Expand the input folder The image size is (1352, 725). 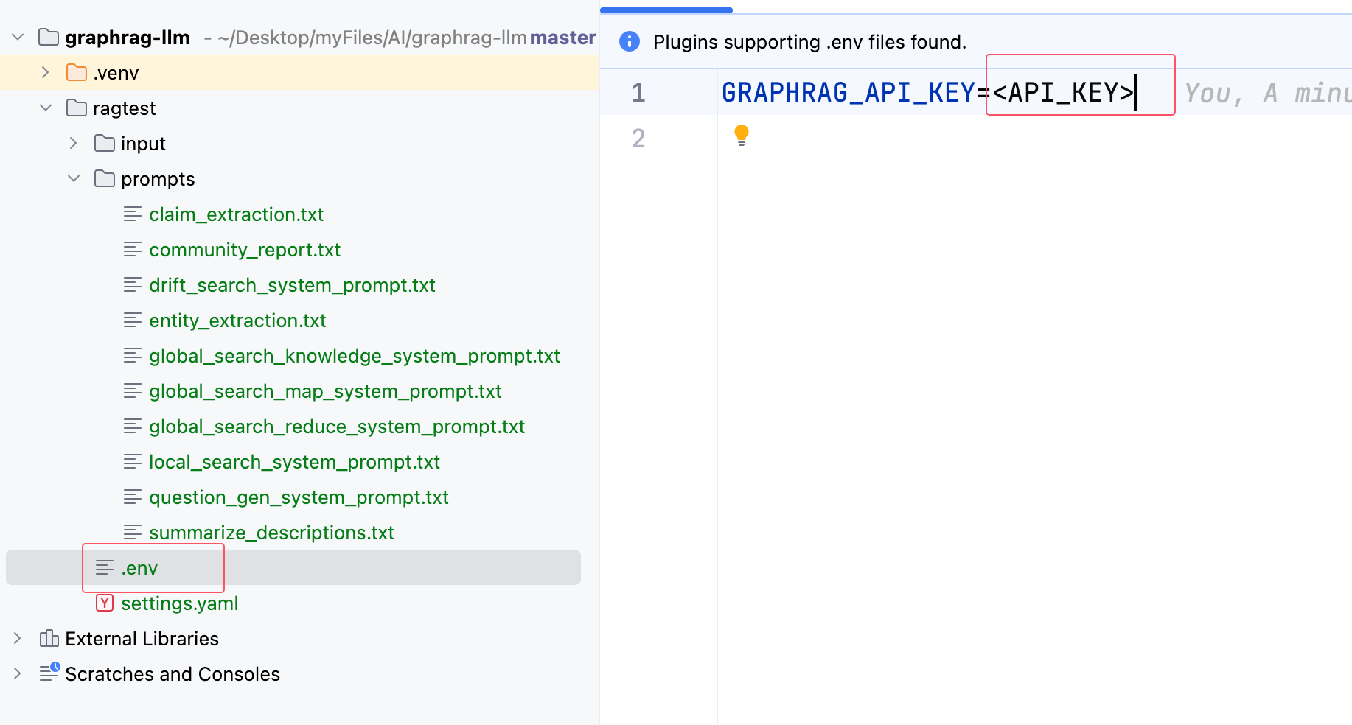[73, 143]
